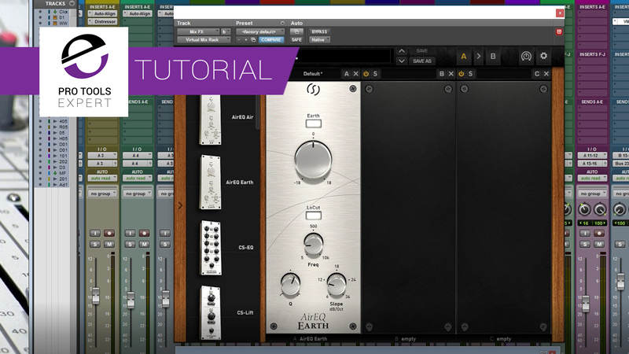Click the COMPARE button
Viewport: 629px width, 354px height.
click(270, 40)
